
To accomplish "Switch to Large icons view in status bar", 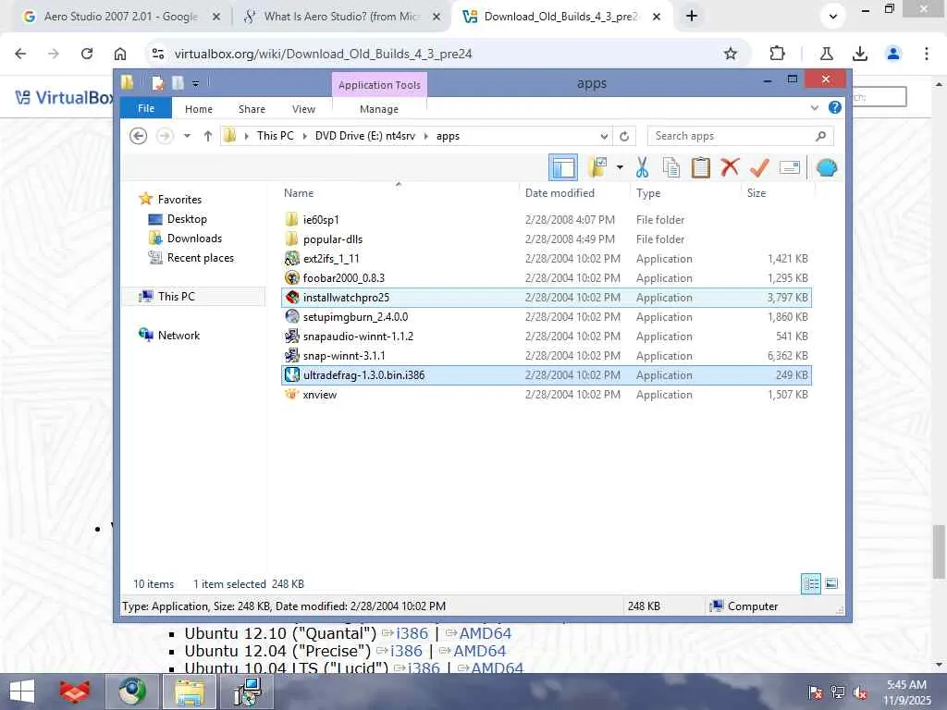I will (831, 584).
